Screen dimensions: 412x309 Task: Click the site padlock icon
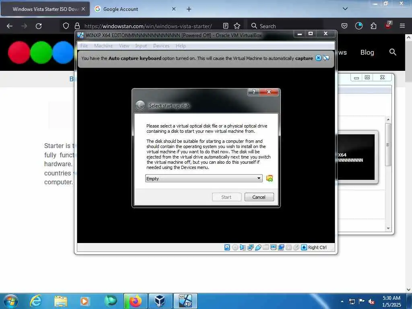(77, 26)
